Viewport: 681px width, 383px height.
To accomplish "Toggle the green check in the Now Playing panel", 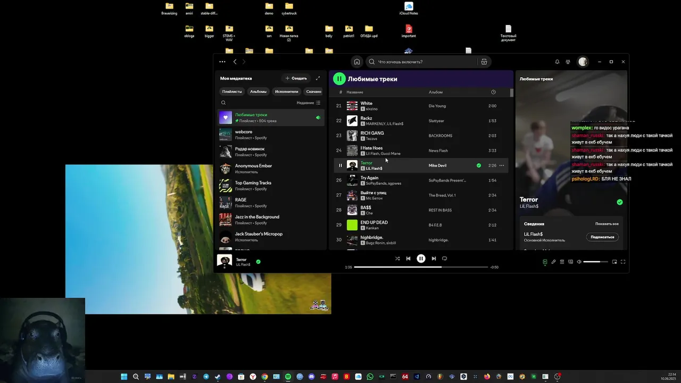I will [x=619, y=202].
